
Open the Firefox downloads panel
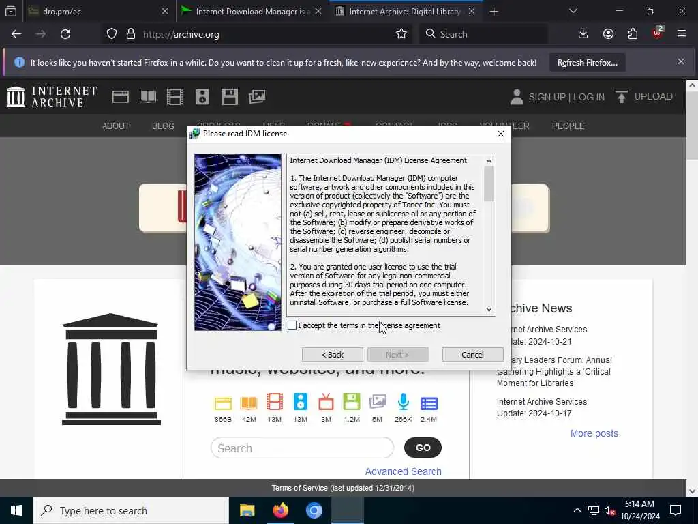pos(583,34)
